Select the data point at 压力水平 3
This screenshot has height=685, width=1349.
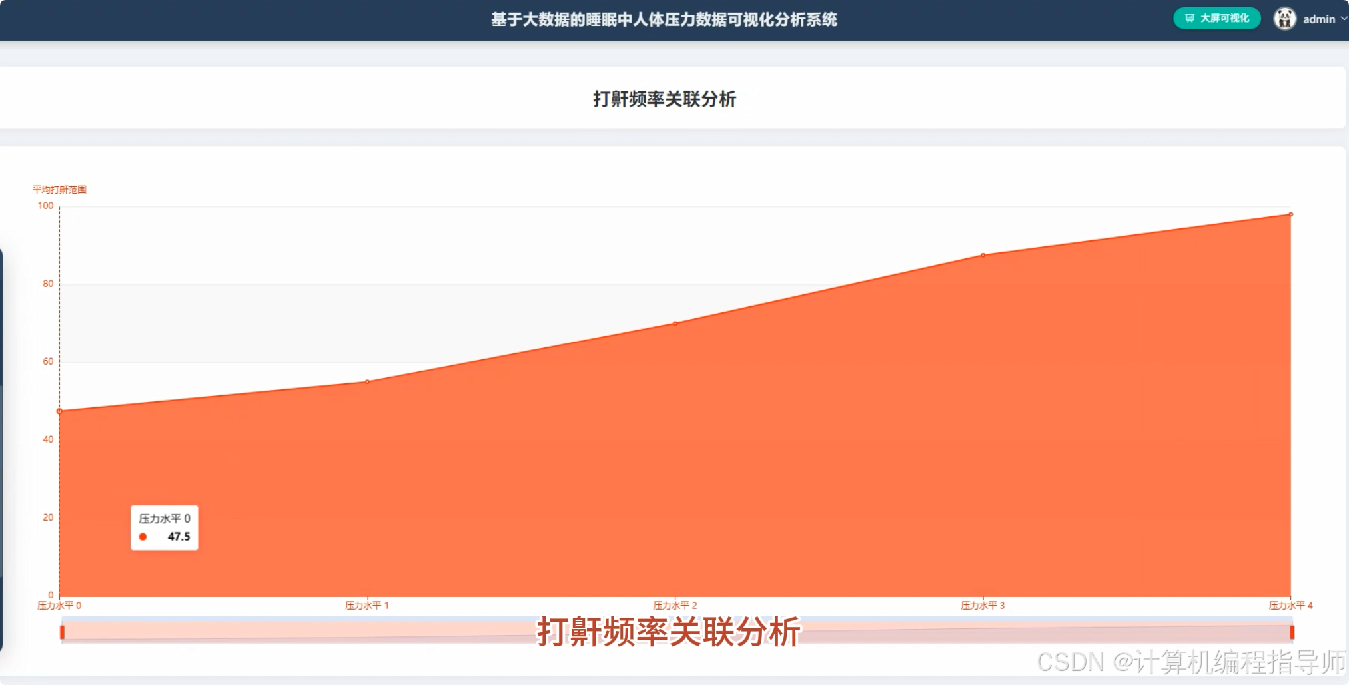click(982, 254)
